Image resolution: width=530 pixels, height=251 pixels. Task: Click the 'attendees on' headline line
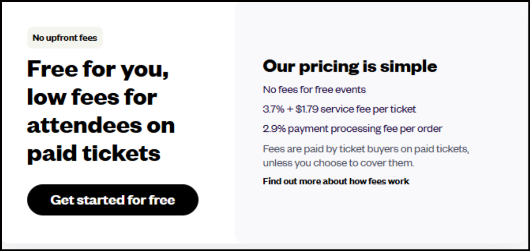(101, 125)
